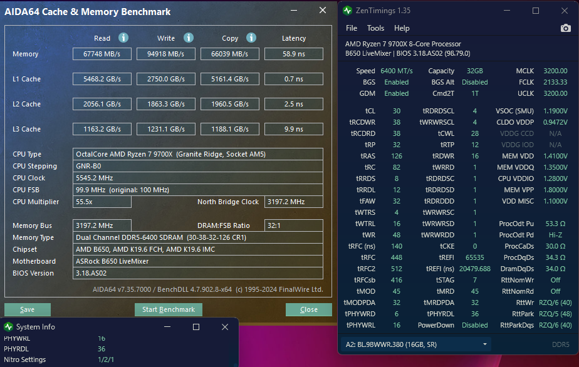Click the Cmd2T 1T value
This screenshot has width=579, height=367.
click(x=475, y=93)
